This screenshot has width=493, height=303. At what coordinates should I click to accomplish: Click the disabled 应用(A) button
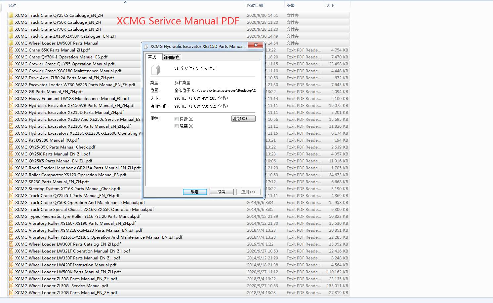pyautogui.click(x=248, y=192)
